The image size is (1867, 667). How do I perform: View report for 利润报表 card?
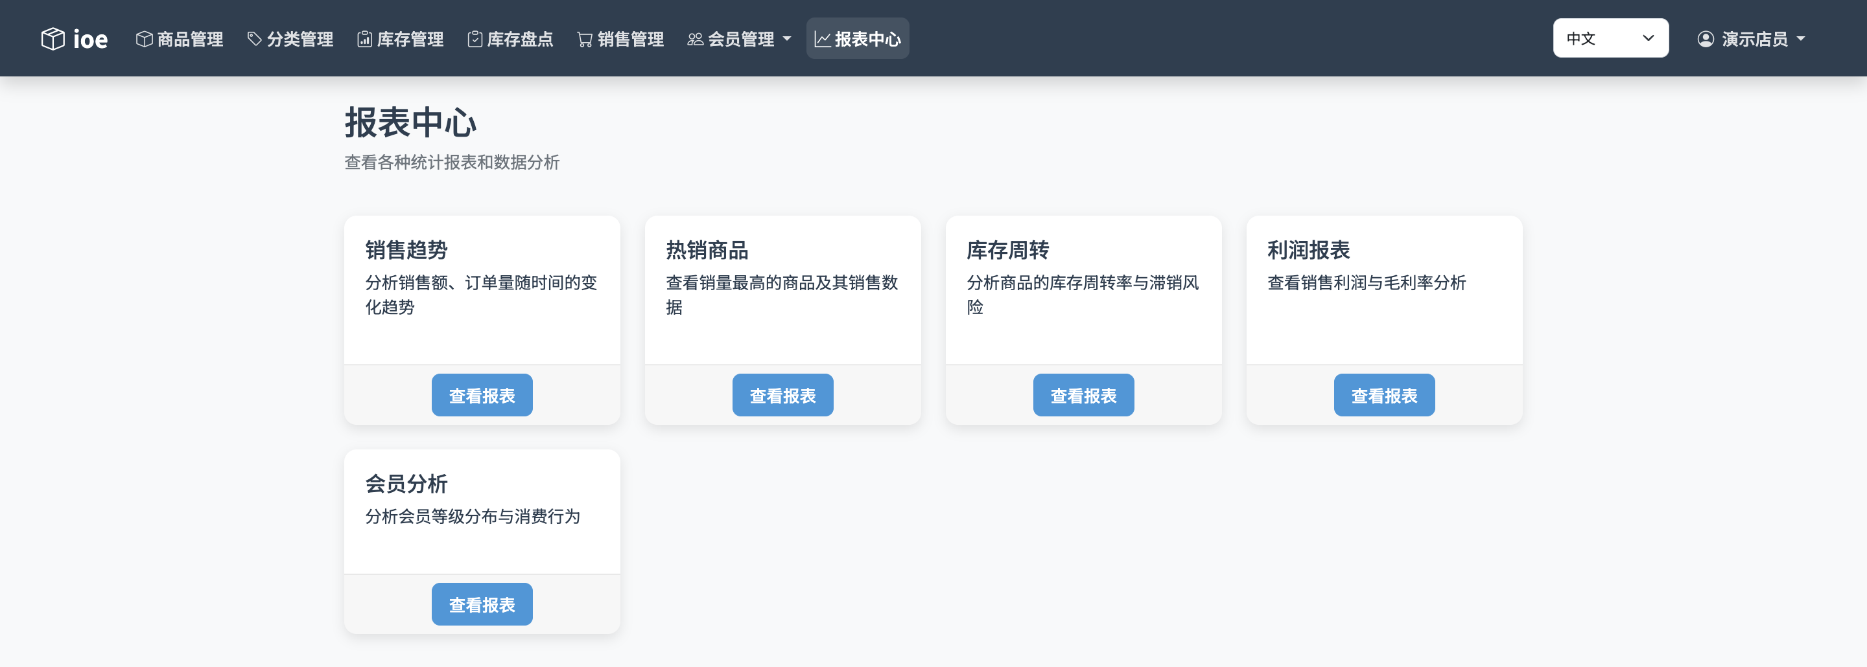1384,395
